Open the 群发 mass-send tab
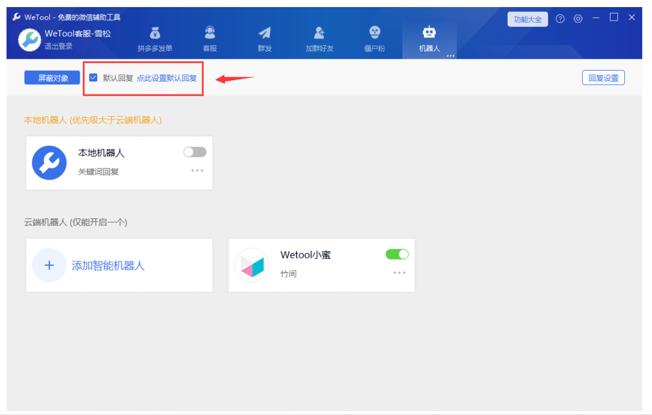 tap(265, 39)
